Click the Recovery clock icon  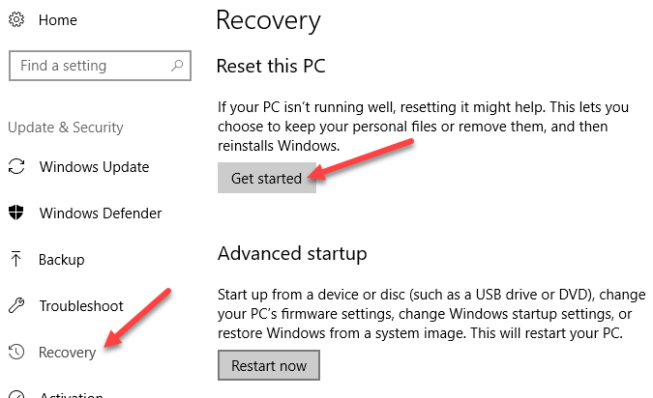click(15, 353)
